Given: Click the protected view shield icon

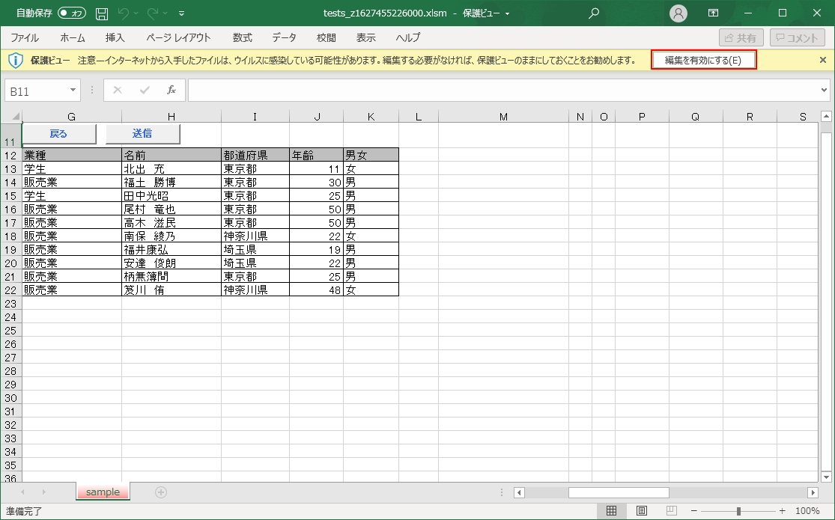Looking at the screenshot, I should point(16,60).
